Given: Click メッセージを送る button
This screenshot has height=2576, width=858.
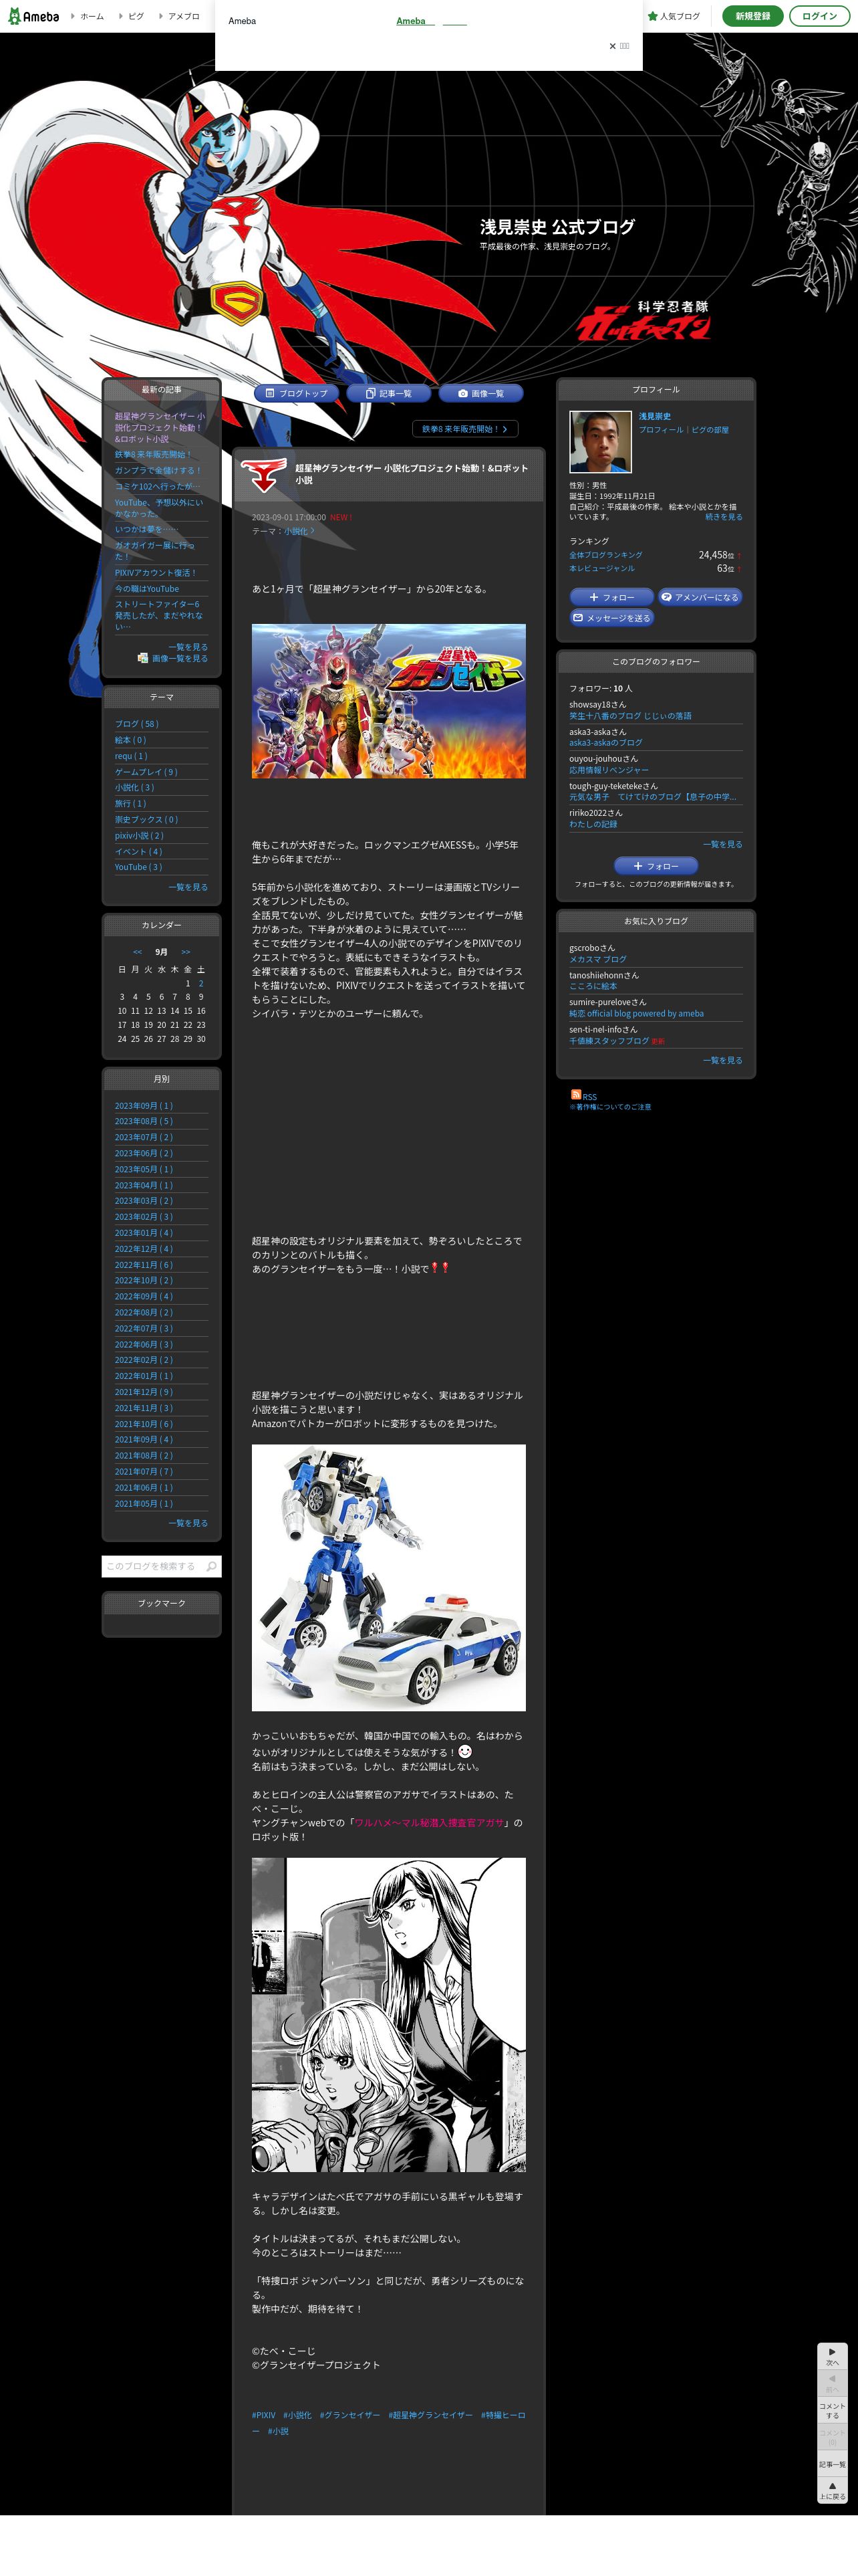Looking at the screenshot, I should [611, 618].
